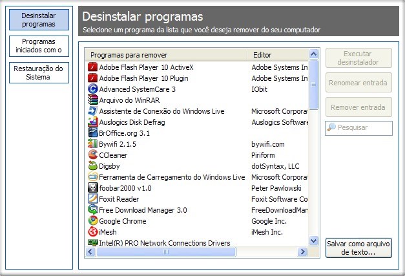This screenshot has width=405, height=276.
Task: Sort by the Editor column header
Action: (278, 55)
